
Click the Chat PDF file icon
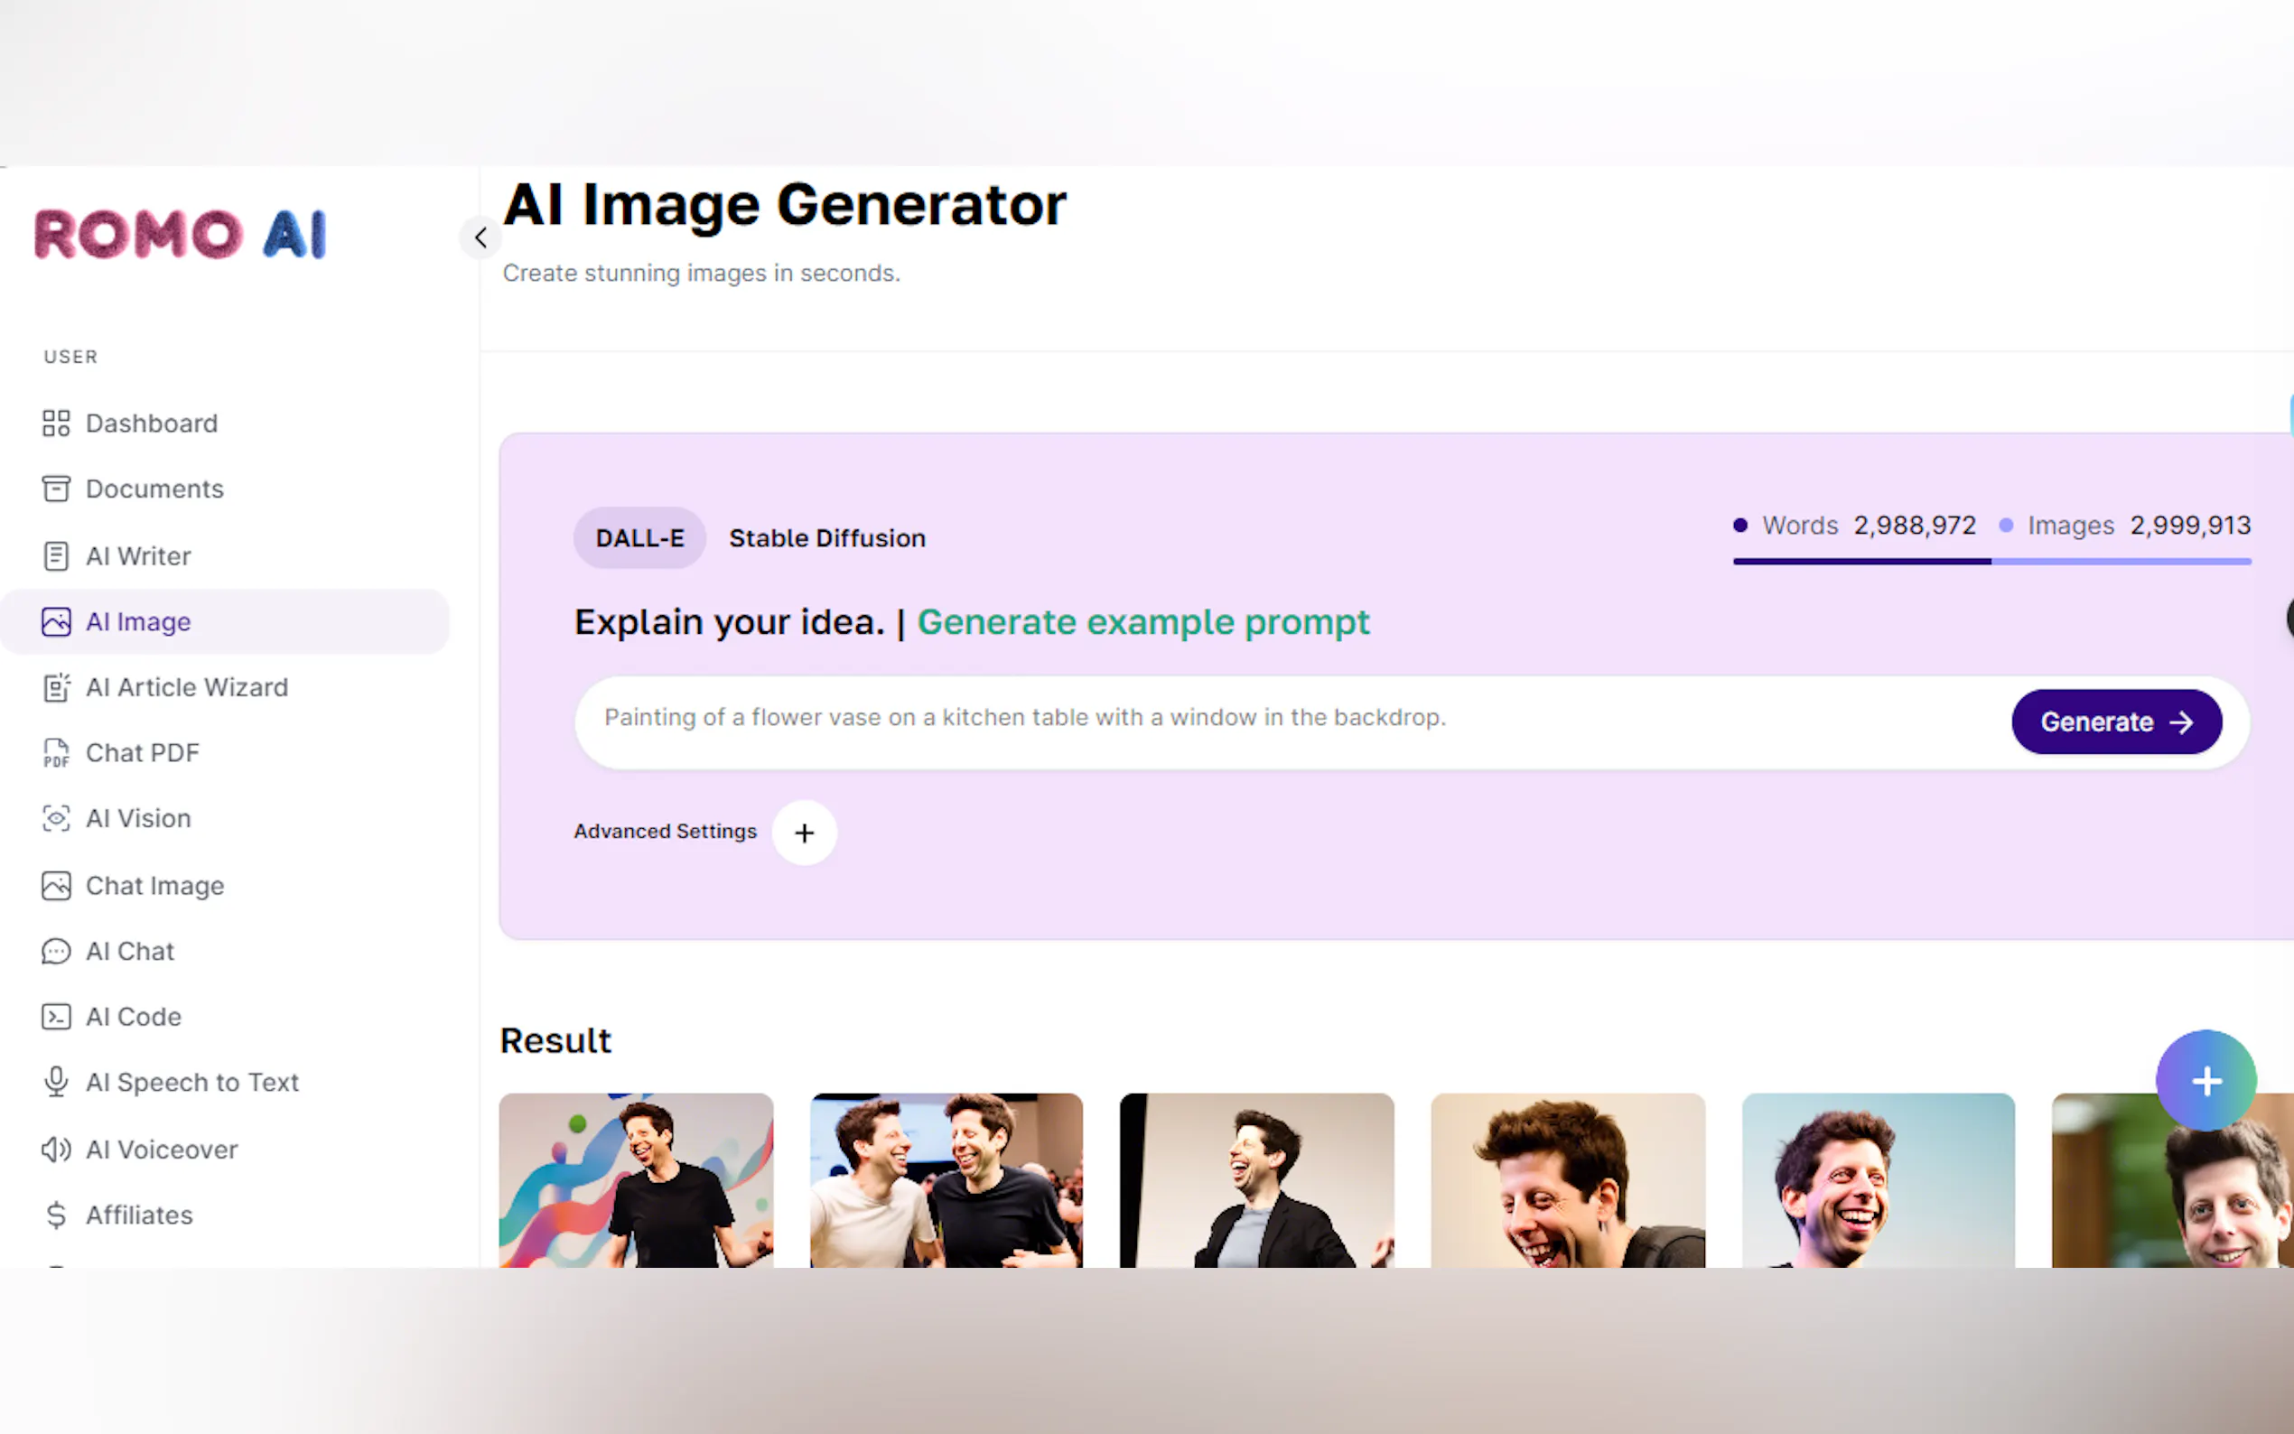(56, 753)
